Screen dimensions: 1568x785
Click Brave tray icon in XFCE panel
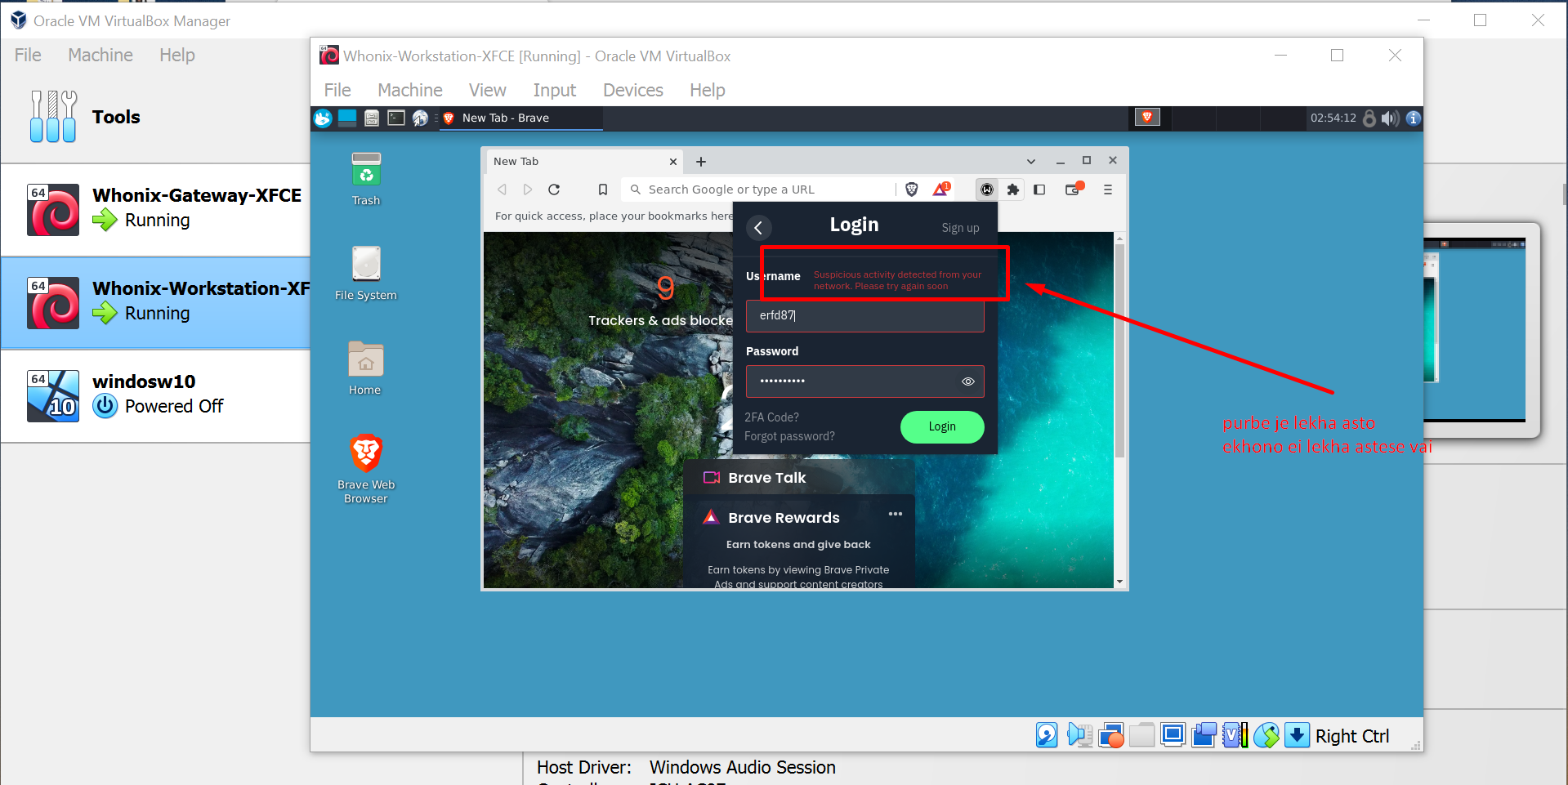[1147, 117]
